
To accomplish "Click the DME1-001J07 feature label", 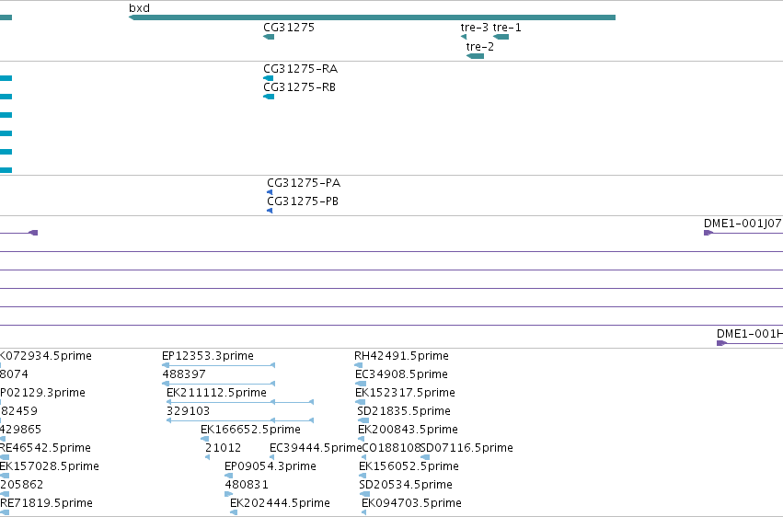I will click(x=743, y=223).
